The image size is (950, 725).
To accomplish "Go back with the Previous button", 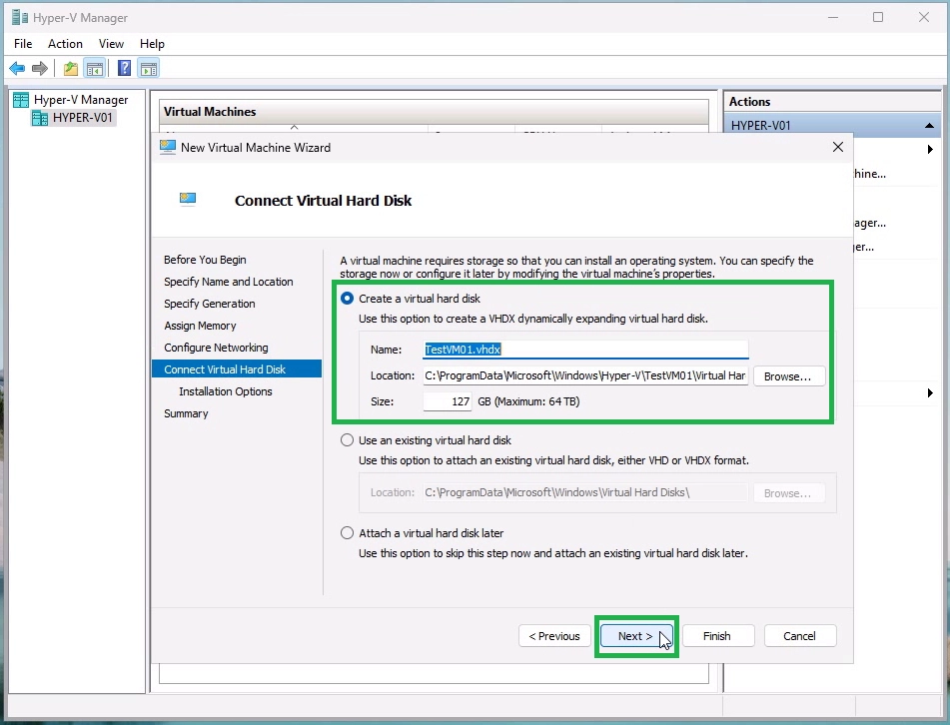I will (554, 636).
